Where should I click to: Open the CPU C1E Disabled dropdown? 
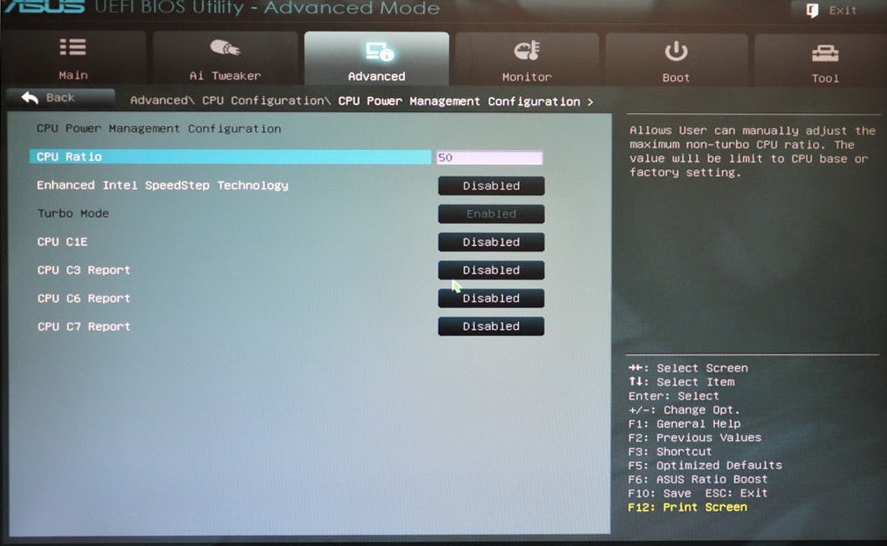(491, 242)
